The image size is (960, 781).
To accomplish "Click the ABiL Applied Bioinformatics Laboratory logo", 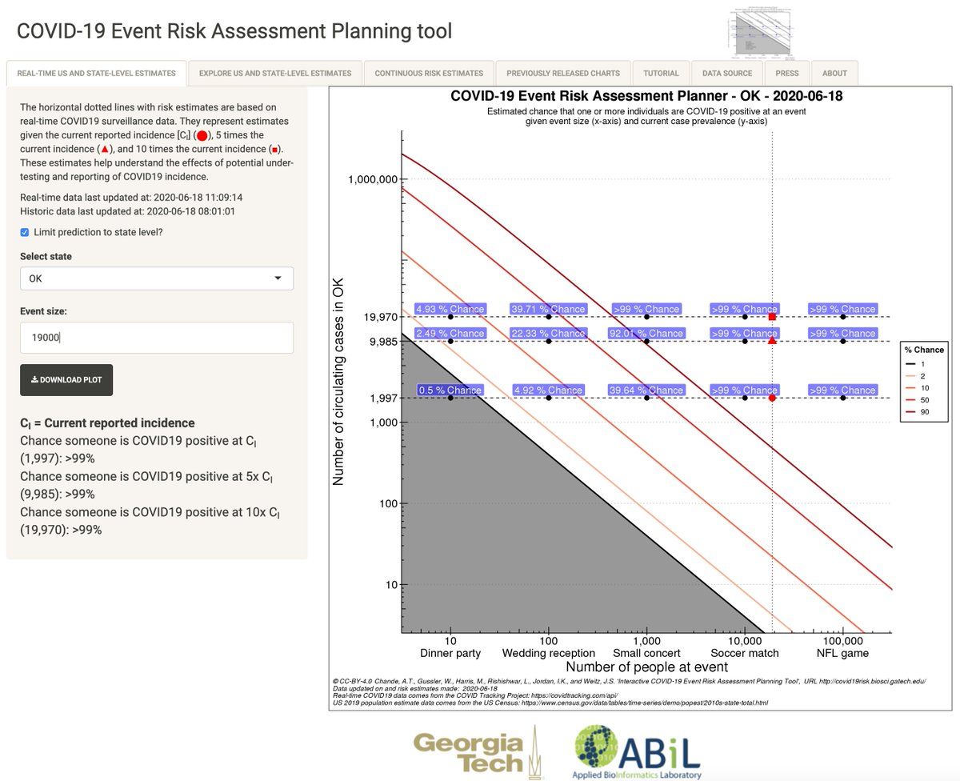I will (x=637, y=752).
